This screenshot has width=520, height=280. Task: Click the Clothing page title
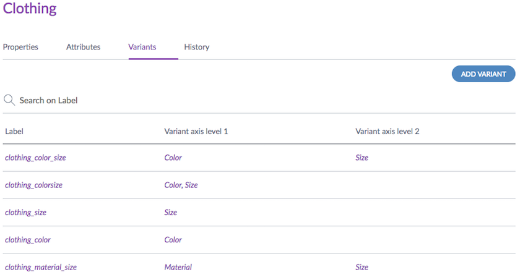pos(30,9)
